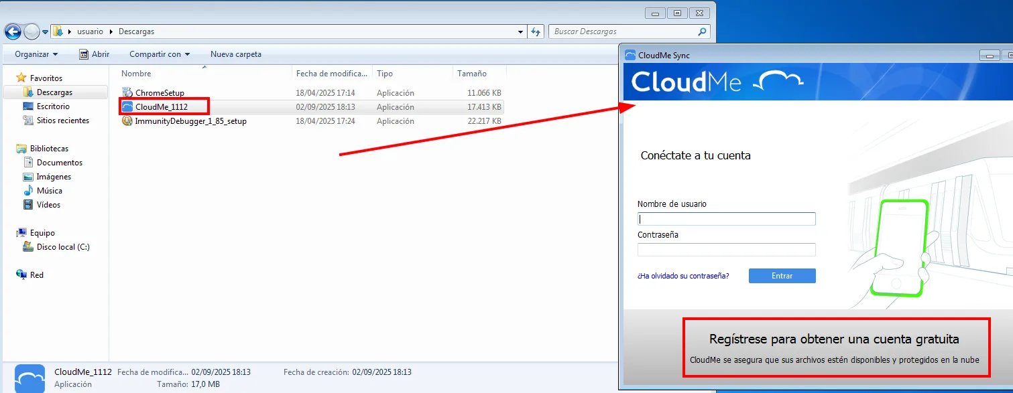The image size is (1013, 393).
Task: Select the CloudMe_1112 file
Action: point(161,107)
